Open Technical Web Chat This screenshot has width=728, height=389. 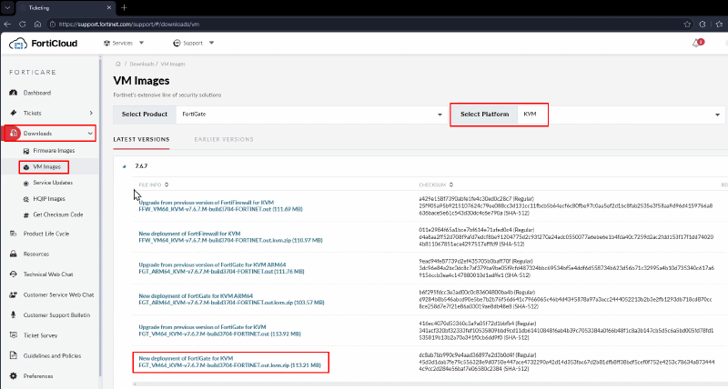pyautogui.click(x=48, y=274)
